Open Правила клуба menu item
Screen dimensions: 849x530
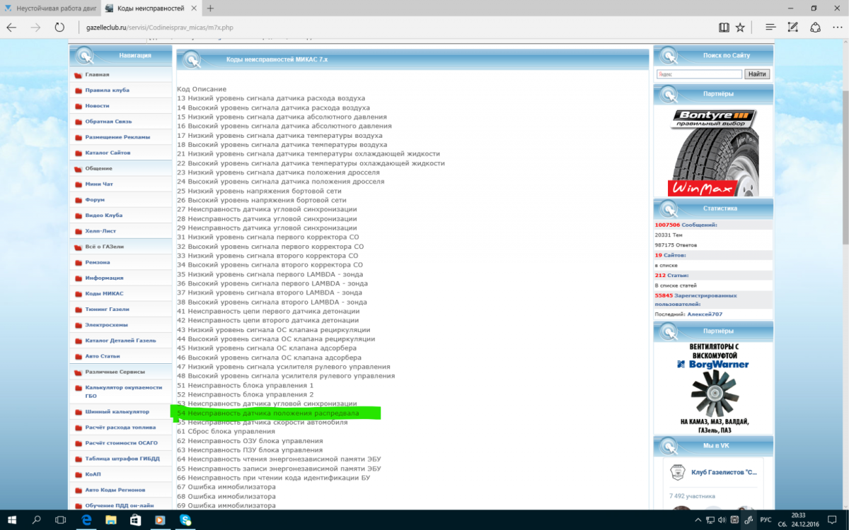click(107, 90)
